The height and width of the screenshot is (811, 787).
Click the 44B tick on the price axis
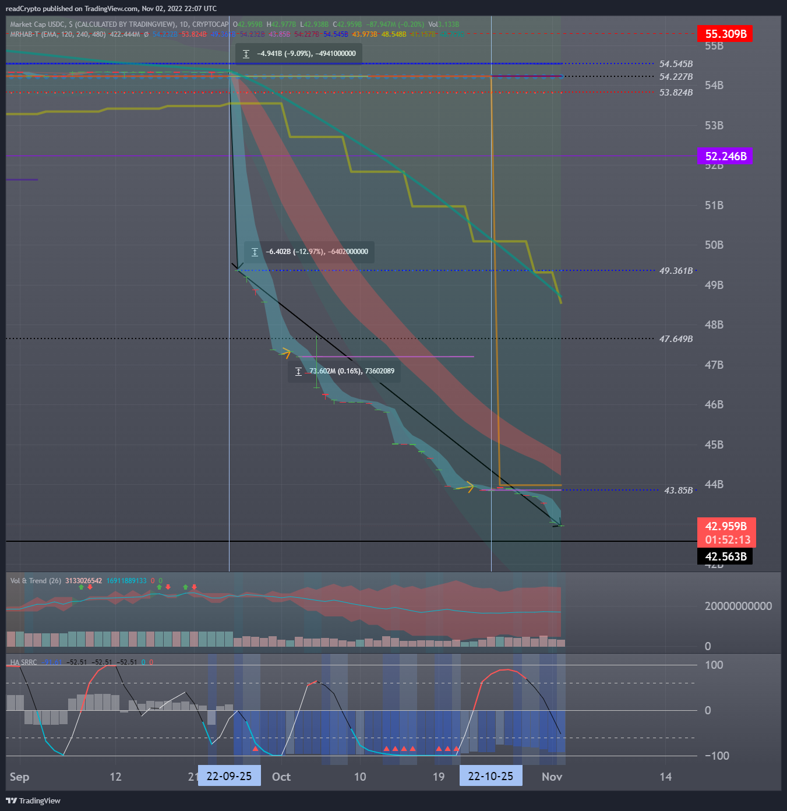714,484
